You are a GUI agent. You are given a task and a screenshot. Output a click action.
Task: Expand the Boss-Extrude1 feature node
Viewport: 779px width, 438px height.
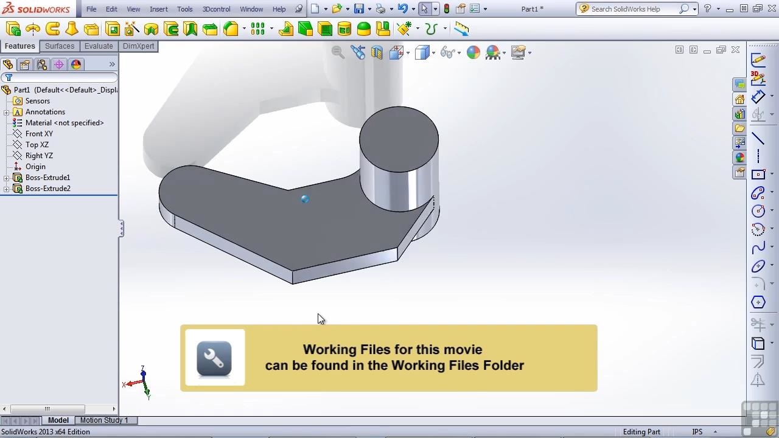tap(6, 178)
